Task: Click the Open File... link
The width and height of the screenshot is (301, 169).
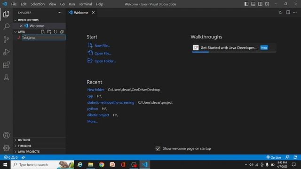Action: click(103, 54)
